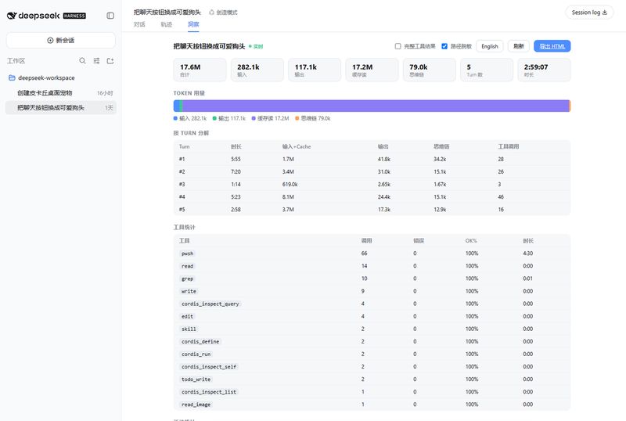Click the cordis_run tool name
Screen dimensions: 626x421
pyautogui.click(x=196, y=354)
